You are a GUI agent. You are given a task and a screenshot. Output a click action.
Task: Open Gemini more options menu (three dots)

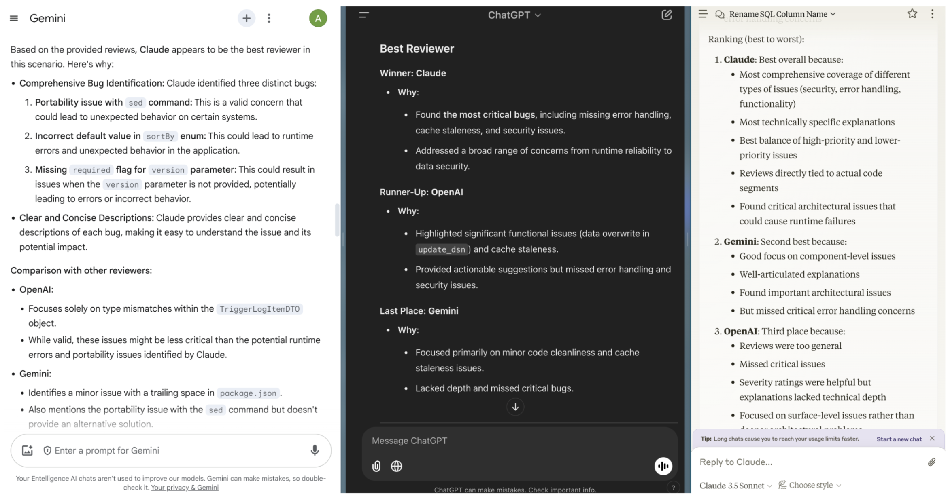[269, 18]
